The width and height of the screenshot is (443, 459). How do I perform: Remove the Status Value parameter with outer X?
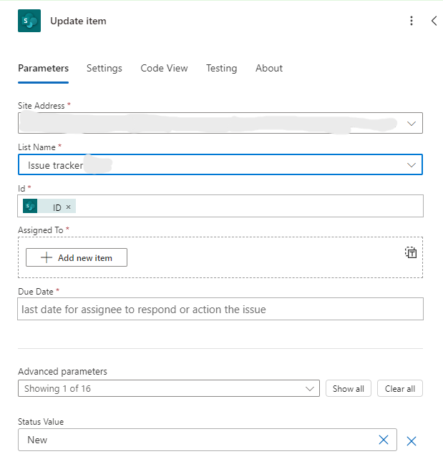click(412, 441)
